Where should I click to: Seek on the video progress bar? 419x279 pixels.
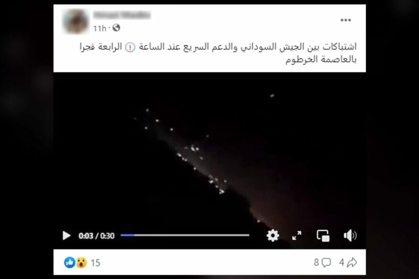click(185, 235)
